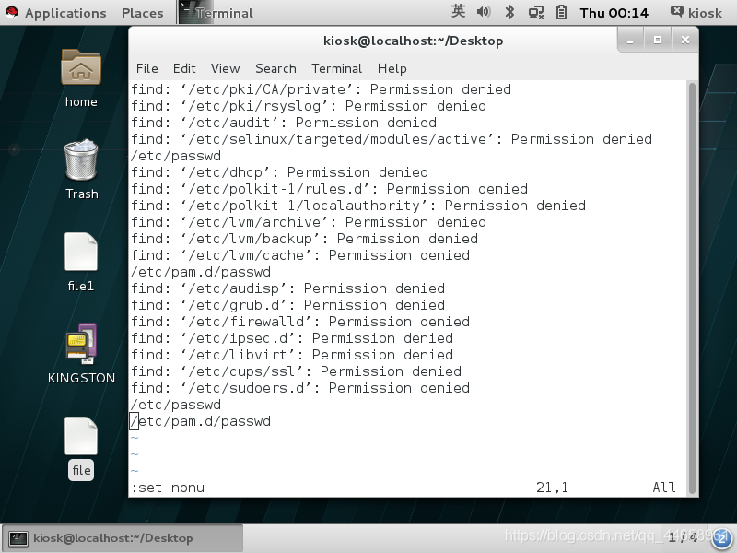
Task: Open the terminal's View menu
Action: click(x=225, y=68)
